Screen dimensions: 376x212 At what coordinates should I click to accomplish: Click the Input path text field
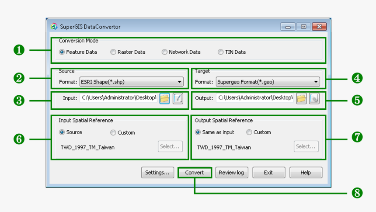[x=118, y=98]
